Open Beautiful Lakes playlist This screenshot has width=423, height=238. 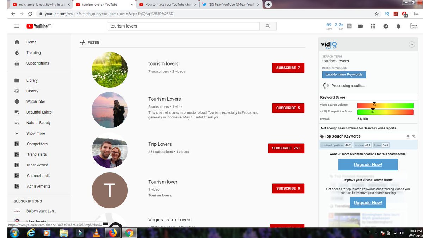(39, 112)
